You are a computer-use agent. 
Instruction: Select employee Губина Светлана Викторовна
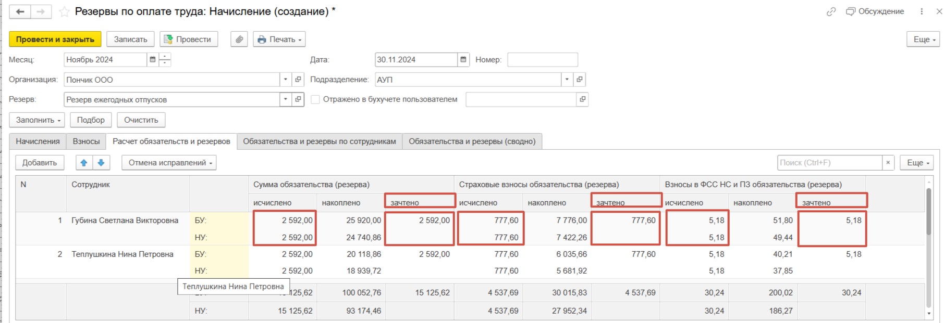point(125,221)
